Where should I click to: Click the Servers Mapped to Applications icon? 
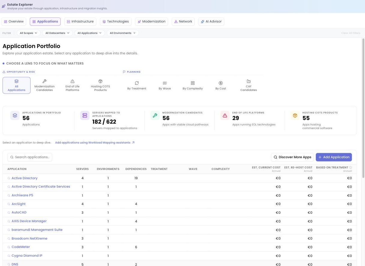pos(85,115)
